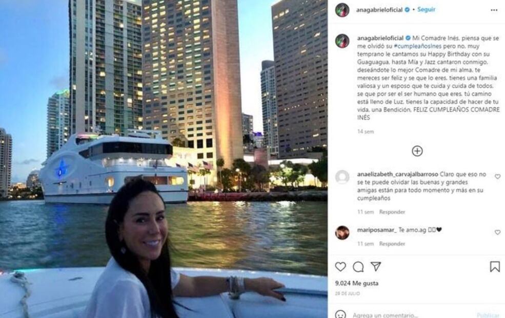The height and width of the screenshot is (318, 505).
Task: Save the post with the bookmark icon
Action: [x=495, y=266]
